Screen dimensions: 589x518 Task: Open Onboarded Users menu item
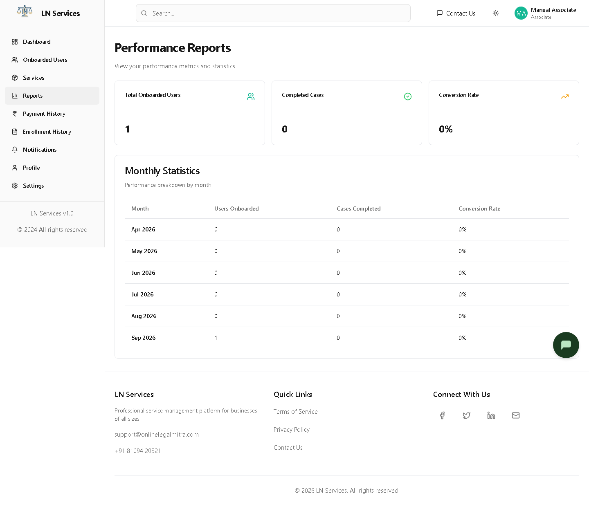tap(52, 60)
